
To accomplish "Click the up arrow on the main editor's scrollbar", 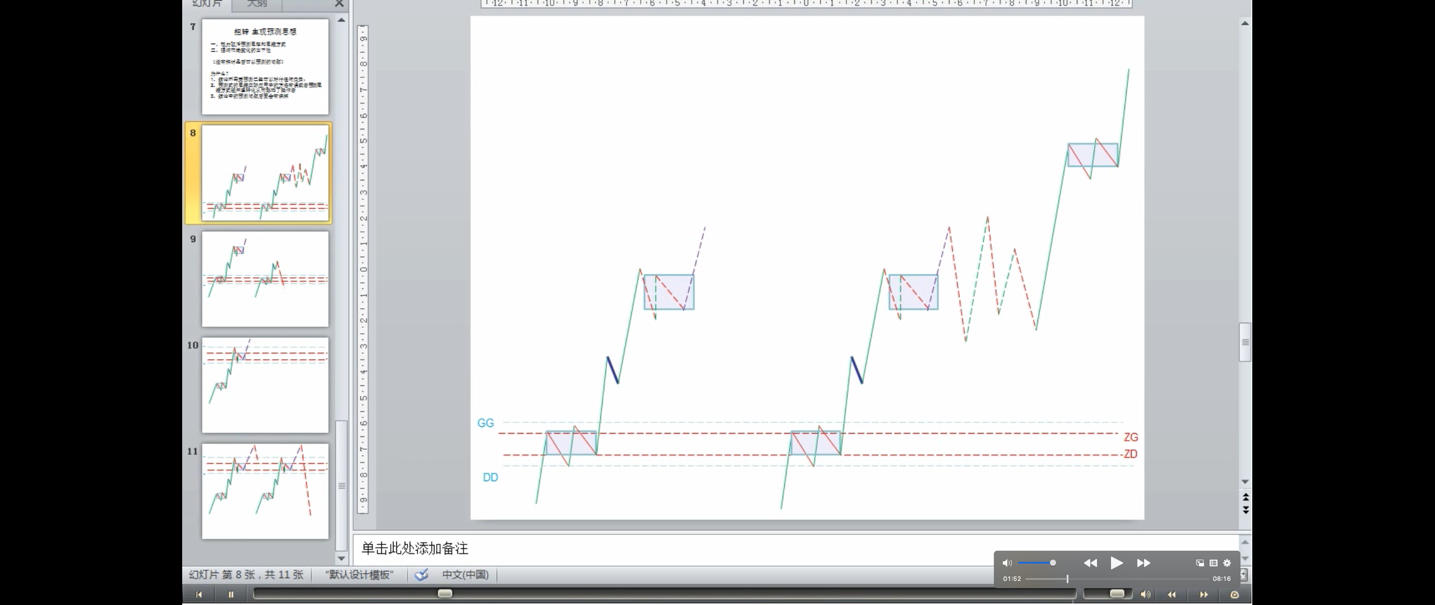I will pyautogui.click(x=1245, y=23).
